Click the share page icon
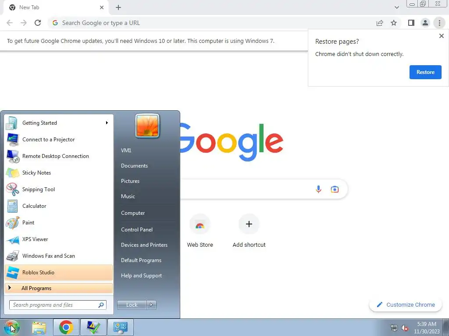Viewport: 449px width, 336px height. pyautogui.click(x=380, y=23)
